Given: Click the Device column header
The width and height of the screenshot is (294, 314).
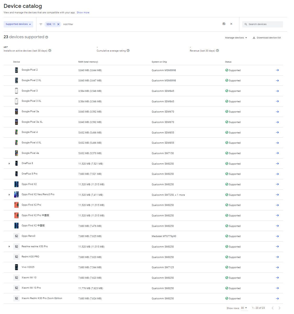Looking at the screenshot, I should (16, 62).
